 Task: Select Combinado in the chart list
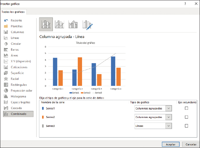click(18, 114)
